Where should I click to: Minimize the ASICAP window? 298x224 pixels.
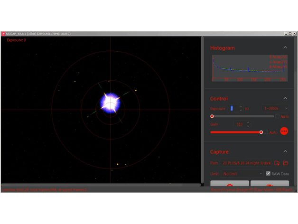coord(285,34)
